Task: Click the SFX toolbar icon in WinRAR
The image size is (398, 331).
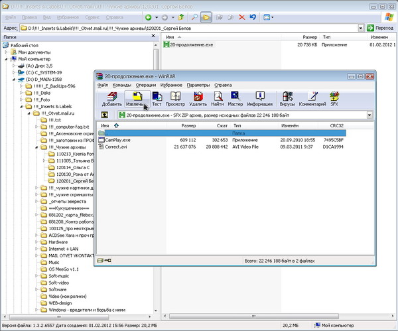Action: pyautogui.click(x=334, y=99)
